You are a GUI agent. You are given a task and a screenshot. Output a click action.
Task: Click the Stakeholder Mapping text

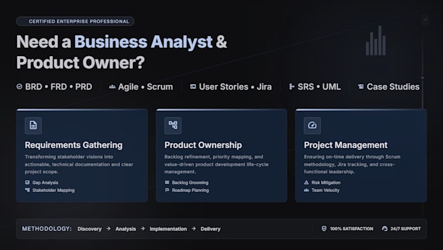[53, 190]
